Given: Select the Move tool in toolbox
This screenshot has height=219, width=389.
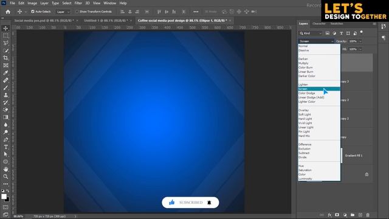Looking at the screenshot, I should [5, 29].
